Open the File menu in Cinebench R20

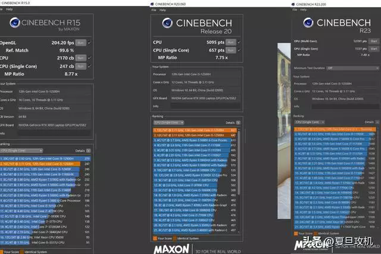[154, 10]
